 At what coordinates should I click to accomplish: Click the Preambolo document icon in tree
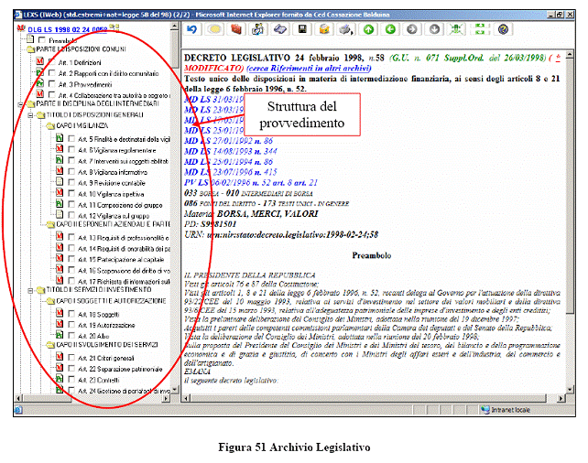(30, 39)
